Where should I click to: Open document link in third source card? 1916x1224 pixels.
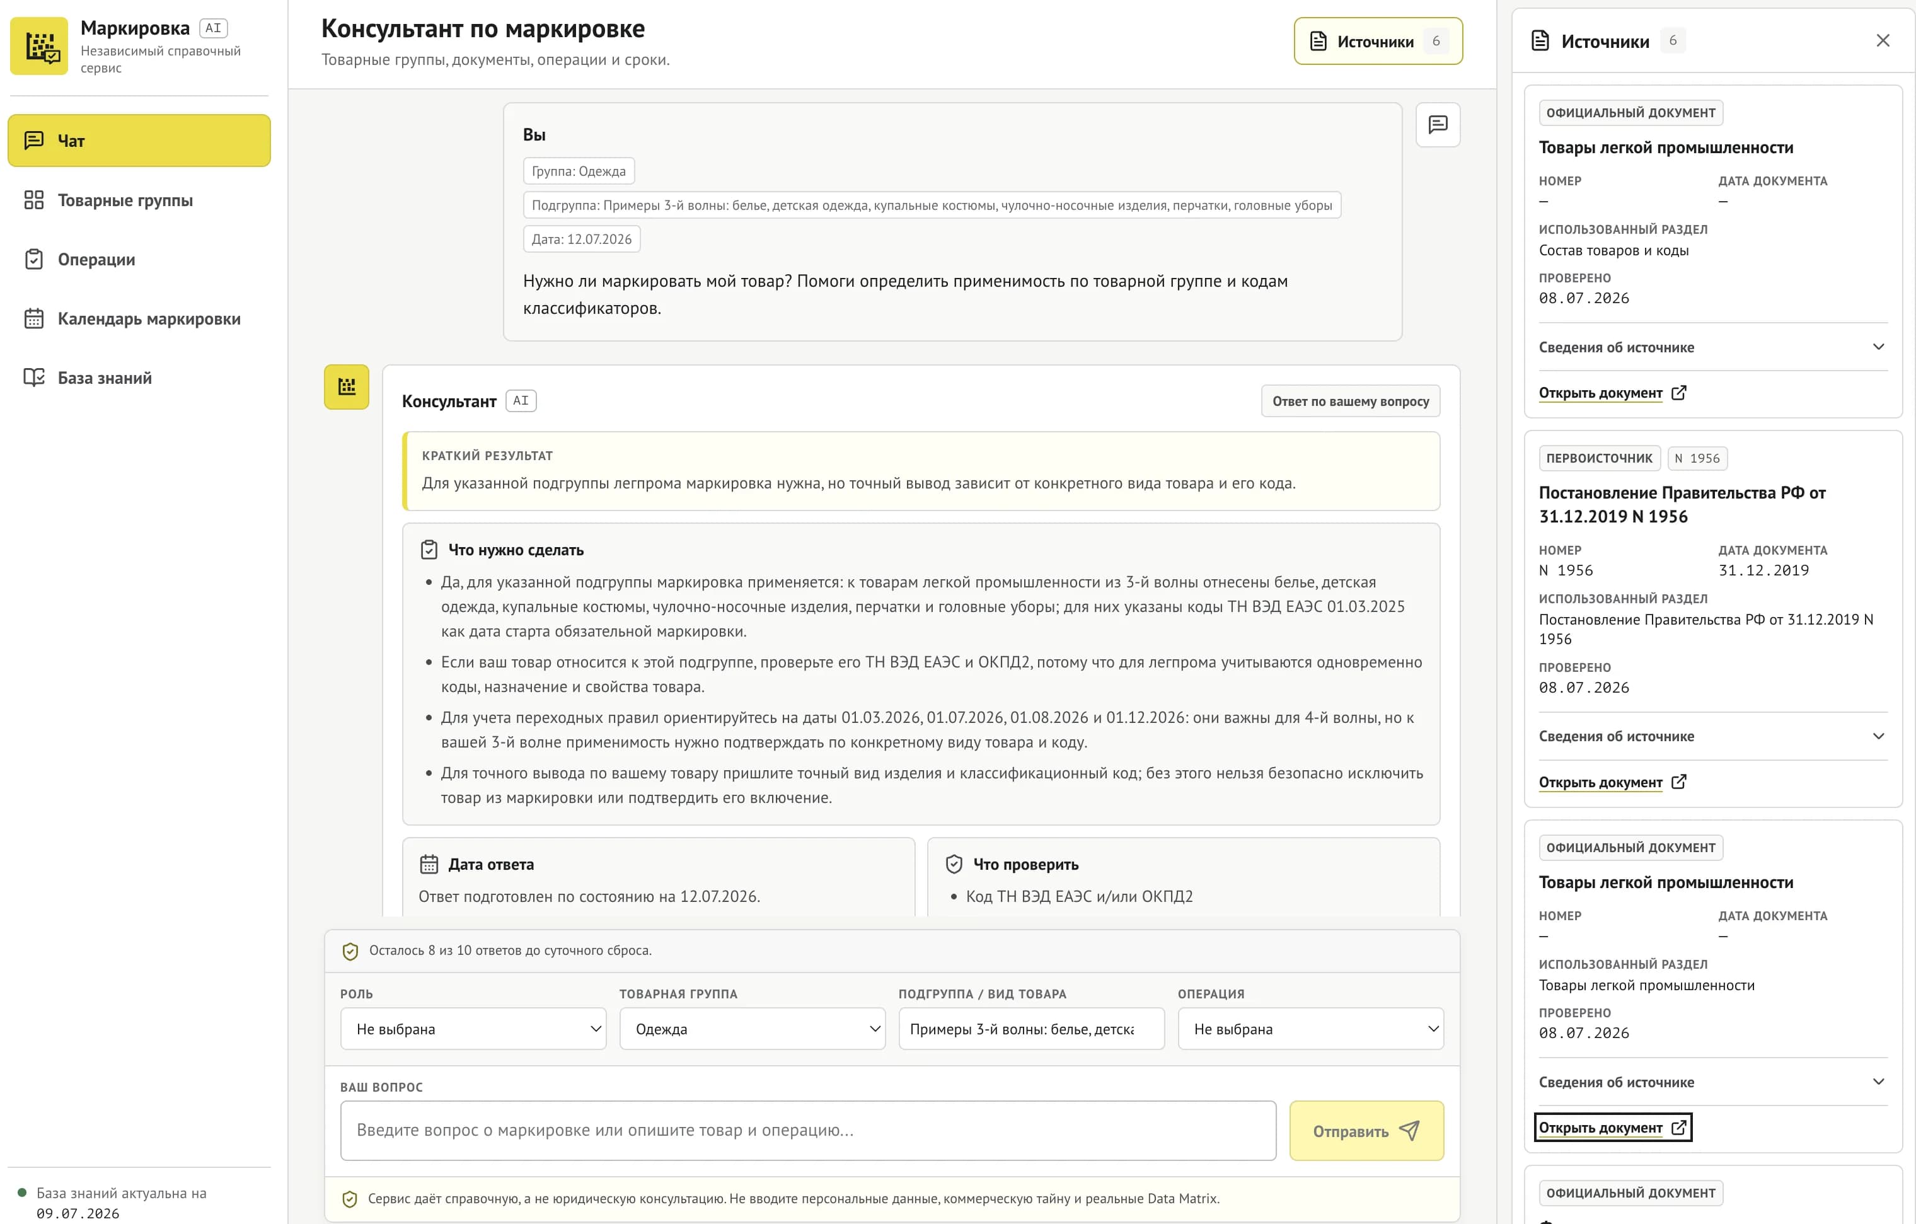tap(1612, 1128)
